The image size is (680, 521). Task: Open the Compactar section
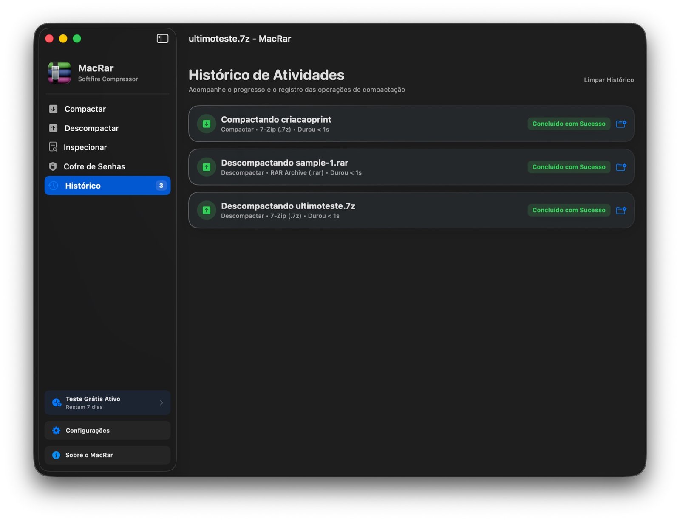click(x=108, y=109)
